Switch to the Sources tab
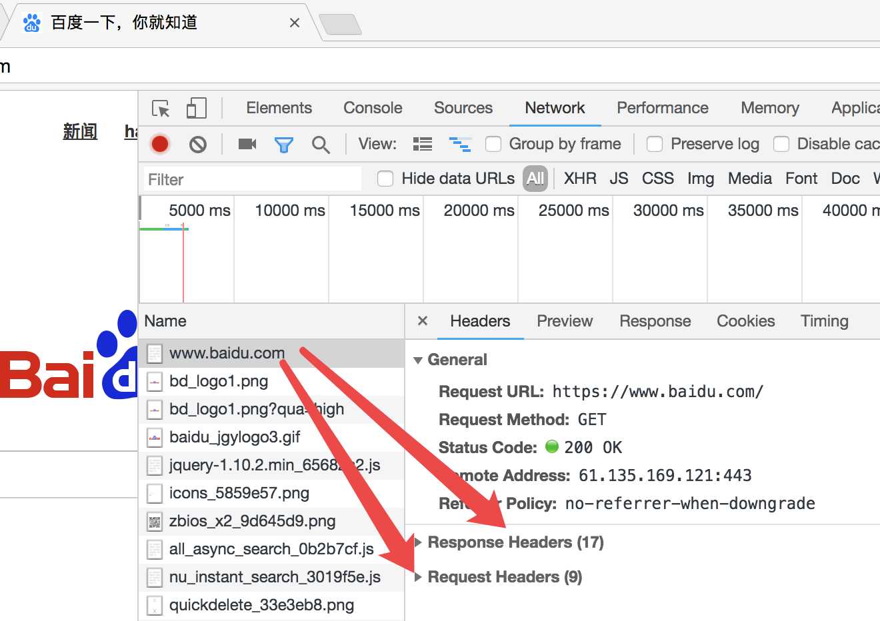This screenshot has width=880, height=621. point(463,108)
